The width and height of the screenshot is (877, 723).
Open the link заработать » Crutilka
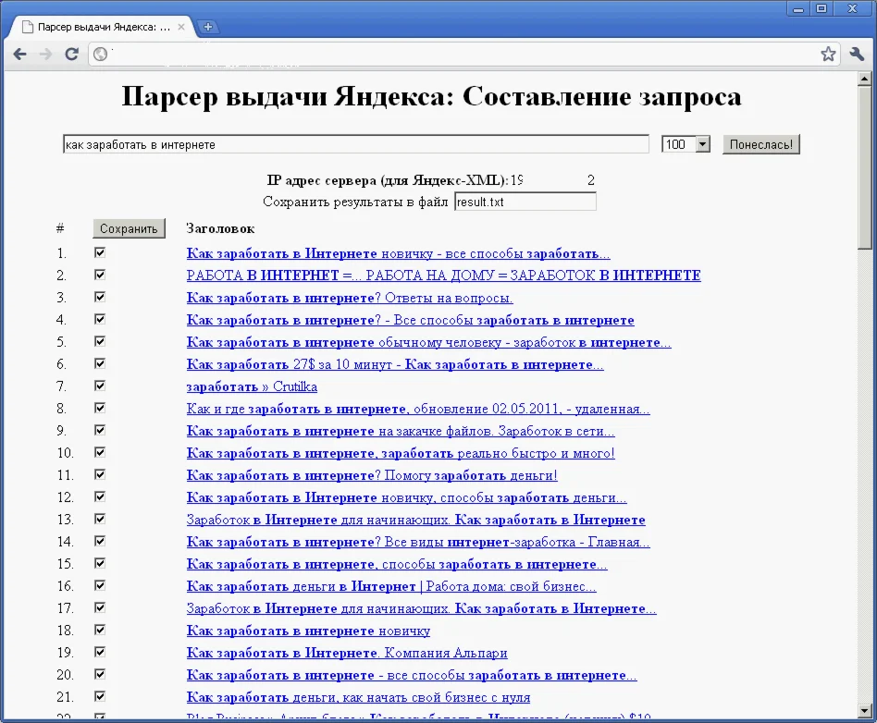coord(252,386)
